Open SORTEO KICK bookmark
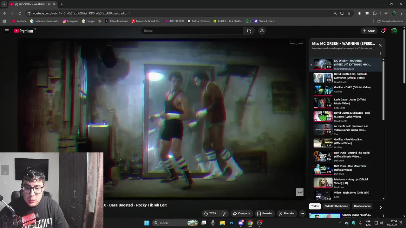The width and height of the screenshot is (406, 228). pos(174,21)
